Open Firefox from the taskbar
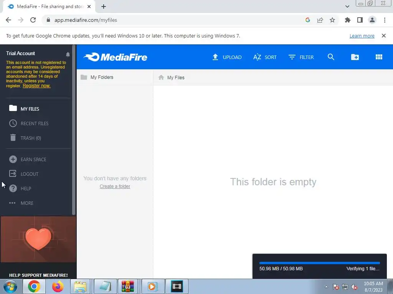This screenshot has height=294, width=393. [58, 286]
